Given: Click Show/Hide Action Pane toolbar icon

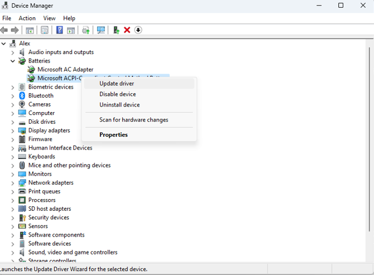Looking at the screenshot, I should click(x=71, y=30).
